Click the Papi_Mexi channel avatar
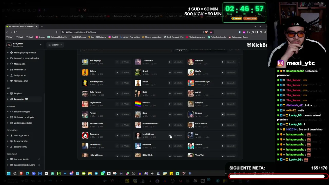The image size is (329, 185). [x=9, y=45]
